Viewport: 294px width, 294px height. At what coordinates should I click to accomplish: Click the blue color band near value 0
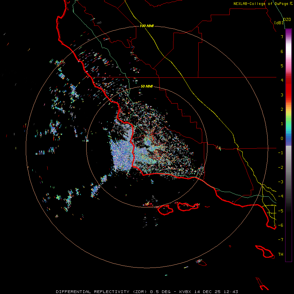pyautogui.click(x=288, y=139)
